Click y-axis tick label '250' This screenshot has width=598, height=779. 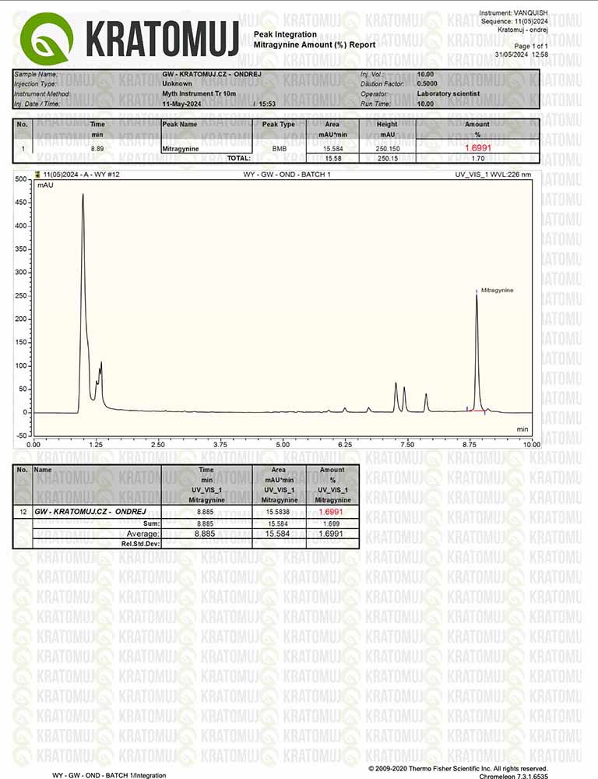(x=20, y=295)
